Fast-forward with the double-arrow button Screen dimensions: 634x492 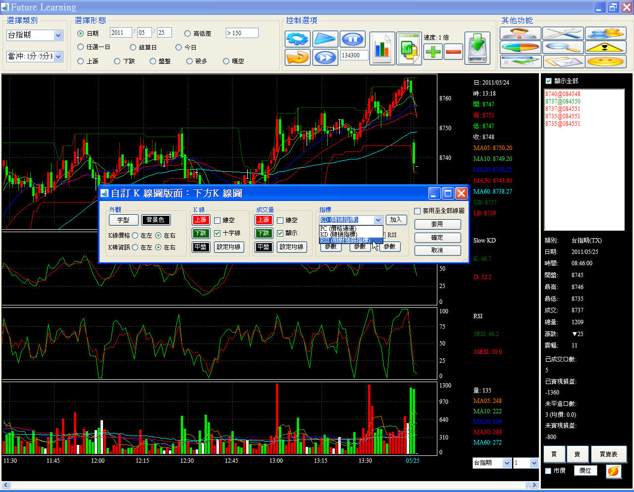(325, 57)
